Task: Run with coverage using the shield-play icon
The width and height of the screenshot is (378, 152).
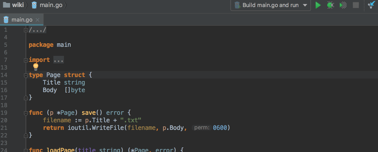Action: [x=343, y=5]
